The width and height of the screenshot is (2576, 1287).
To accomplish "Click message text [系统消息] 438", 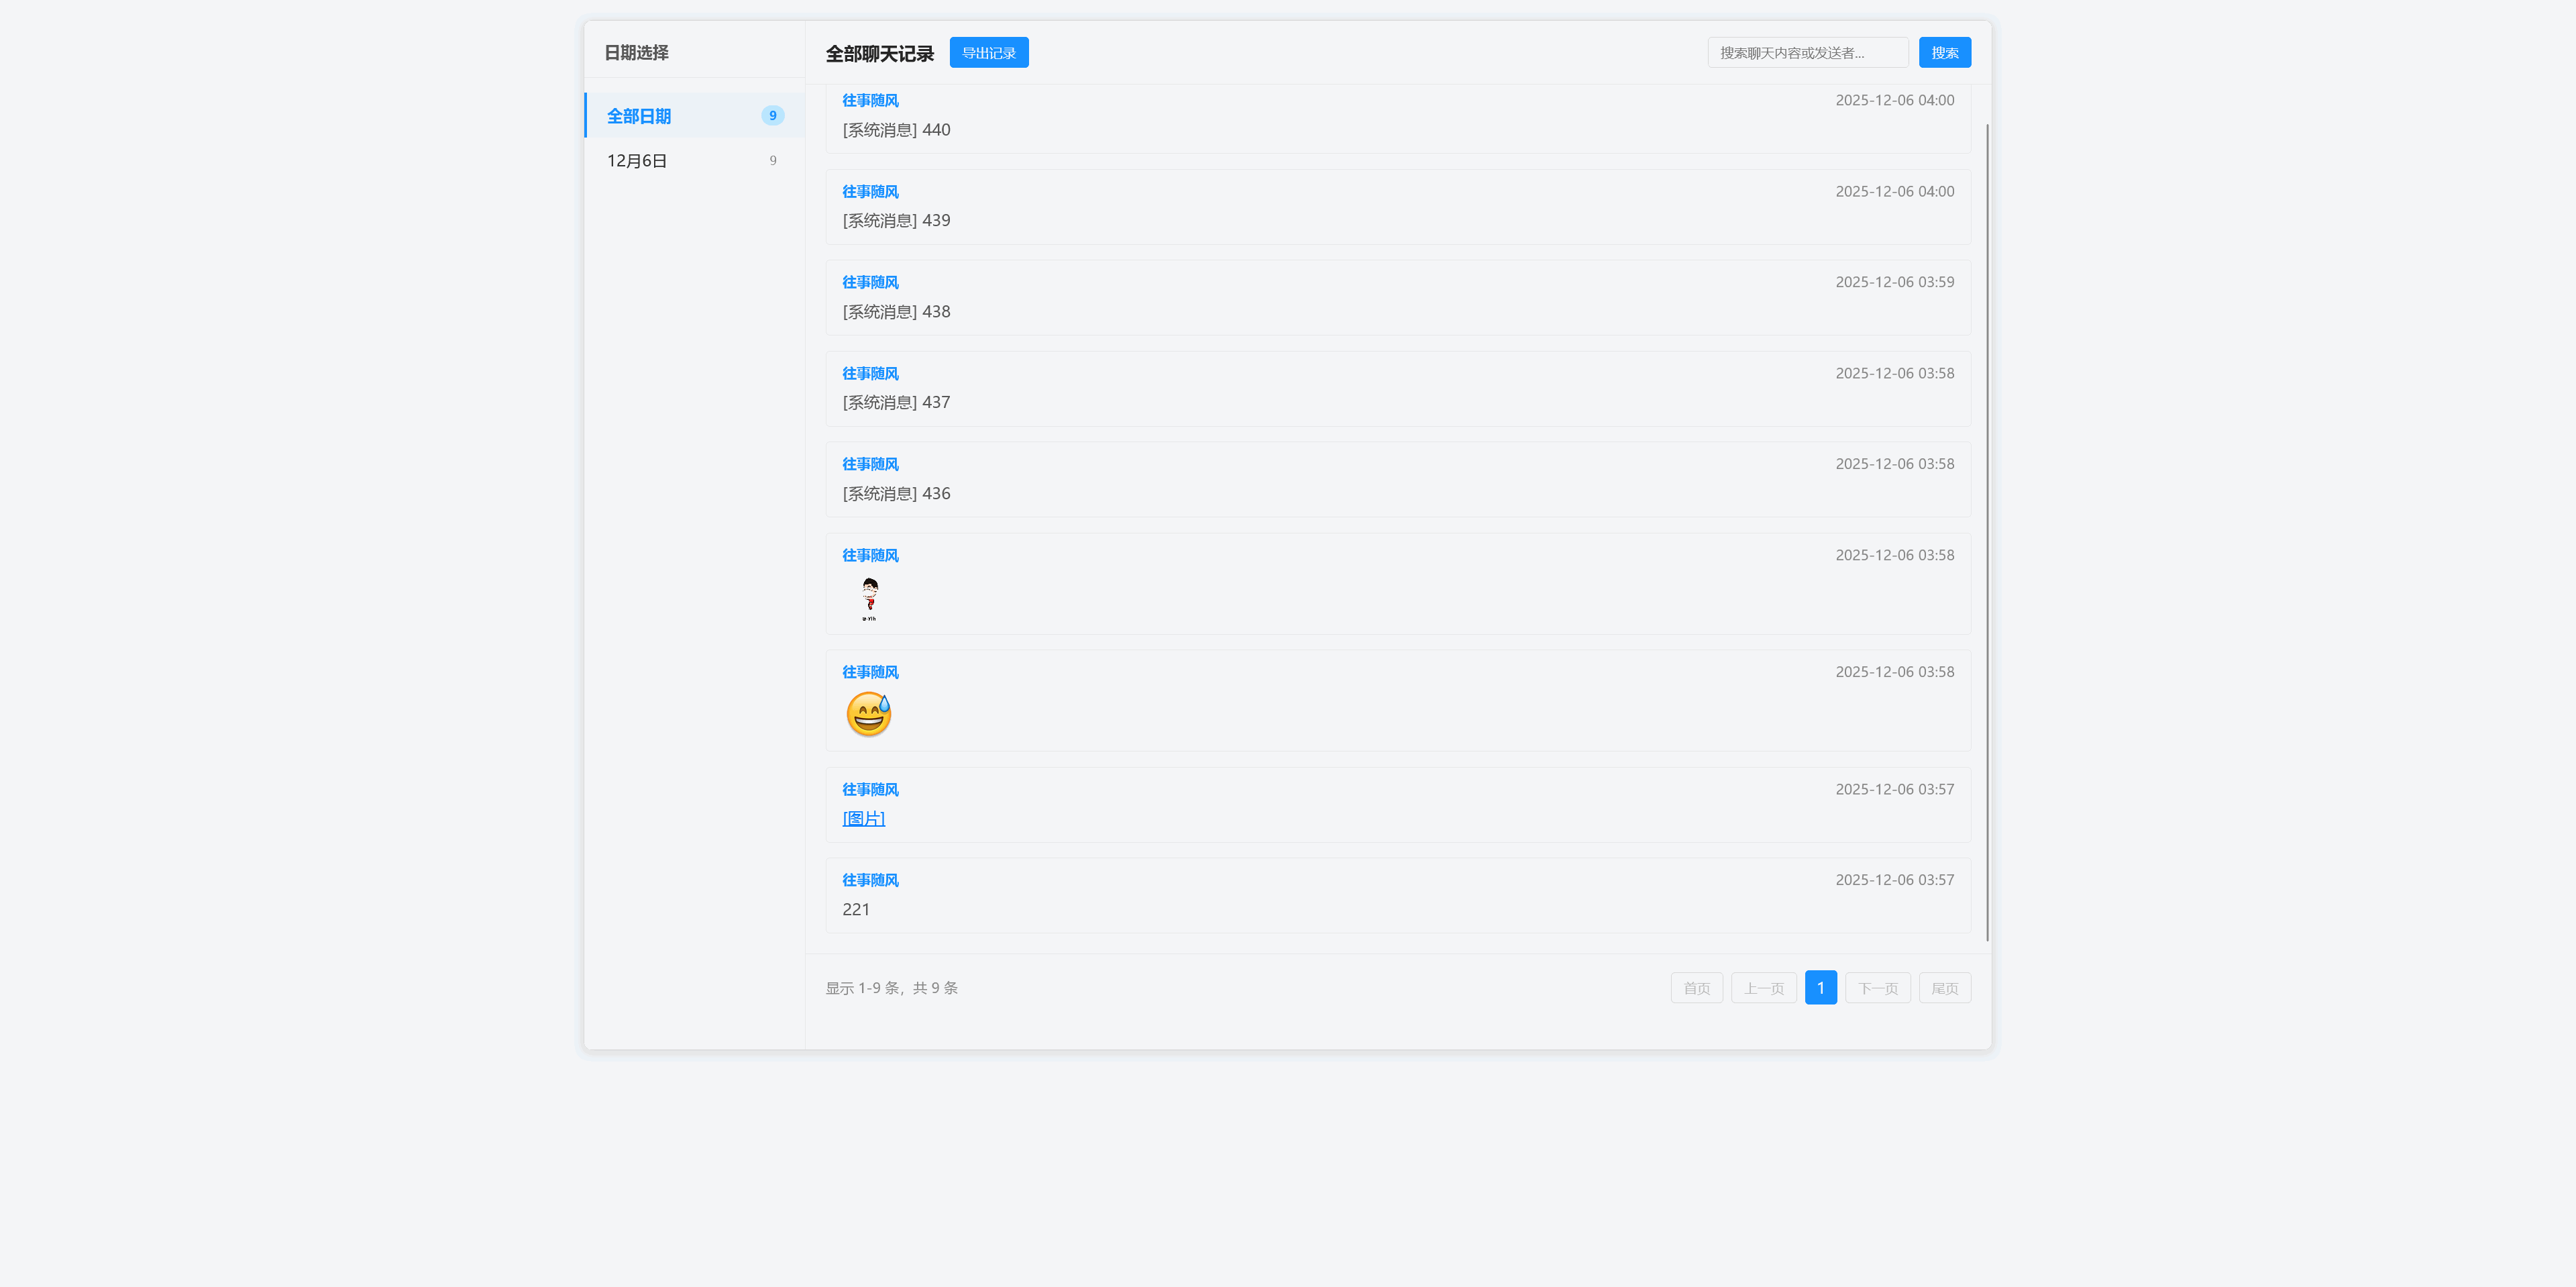I will [x=896, y=311].
